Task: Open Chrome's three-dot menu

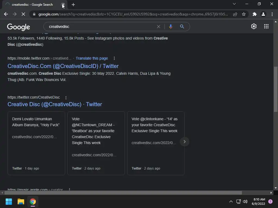Action: tap(272, 14)
